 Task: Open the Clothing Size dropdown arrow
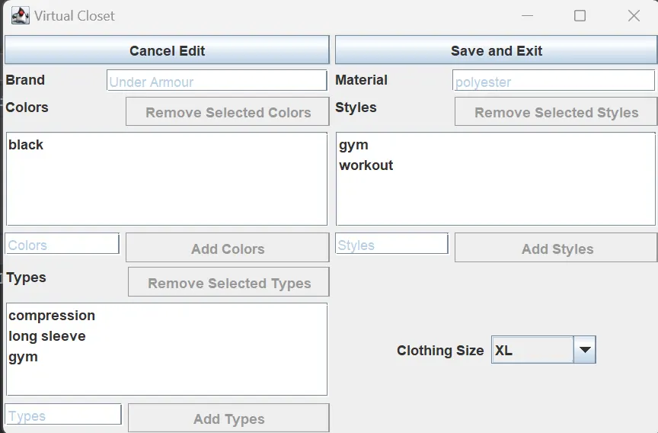(585, 349)
